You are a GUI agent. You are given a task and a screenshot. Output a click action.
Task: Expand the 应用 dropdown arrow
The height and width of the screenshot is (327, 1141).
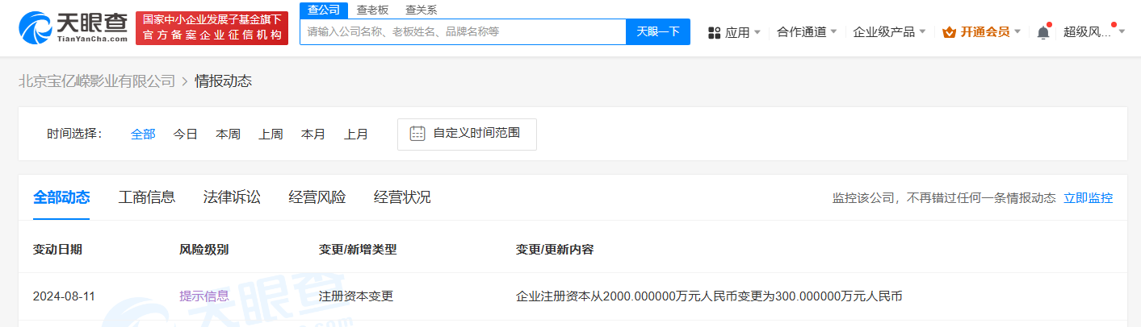point(757,32)
